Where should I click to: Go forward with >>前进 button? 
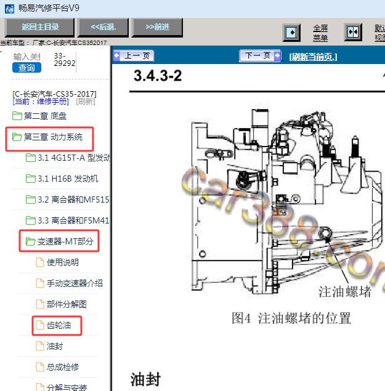(x=158, y=27)
